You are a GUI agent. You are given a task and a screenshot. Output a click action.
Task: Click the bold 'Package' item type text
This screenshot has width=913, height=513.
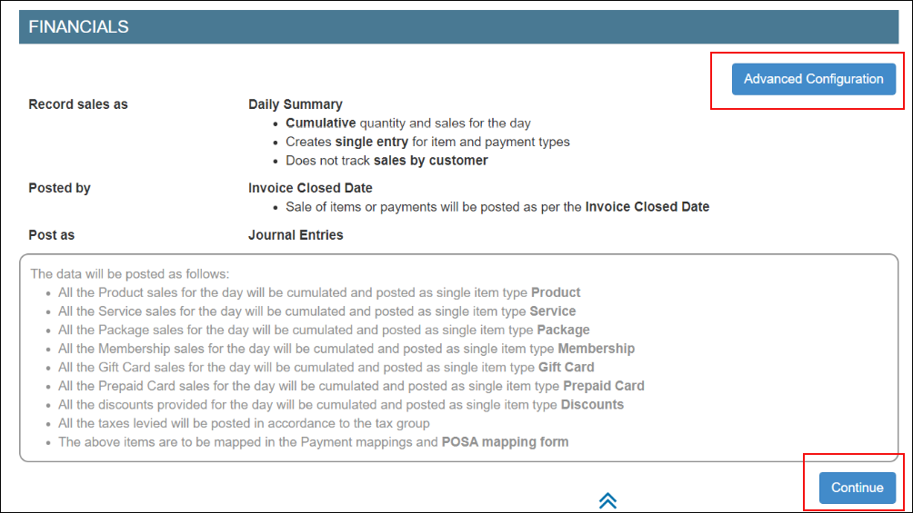tap(563, 330)
